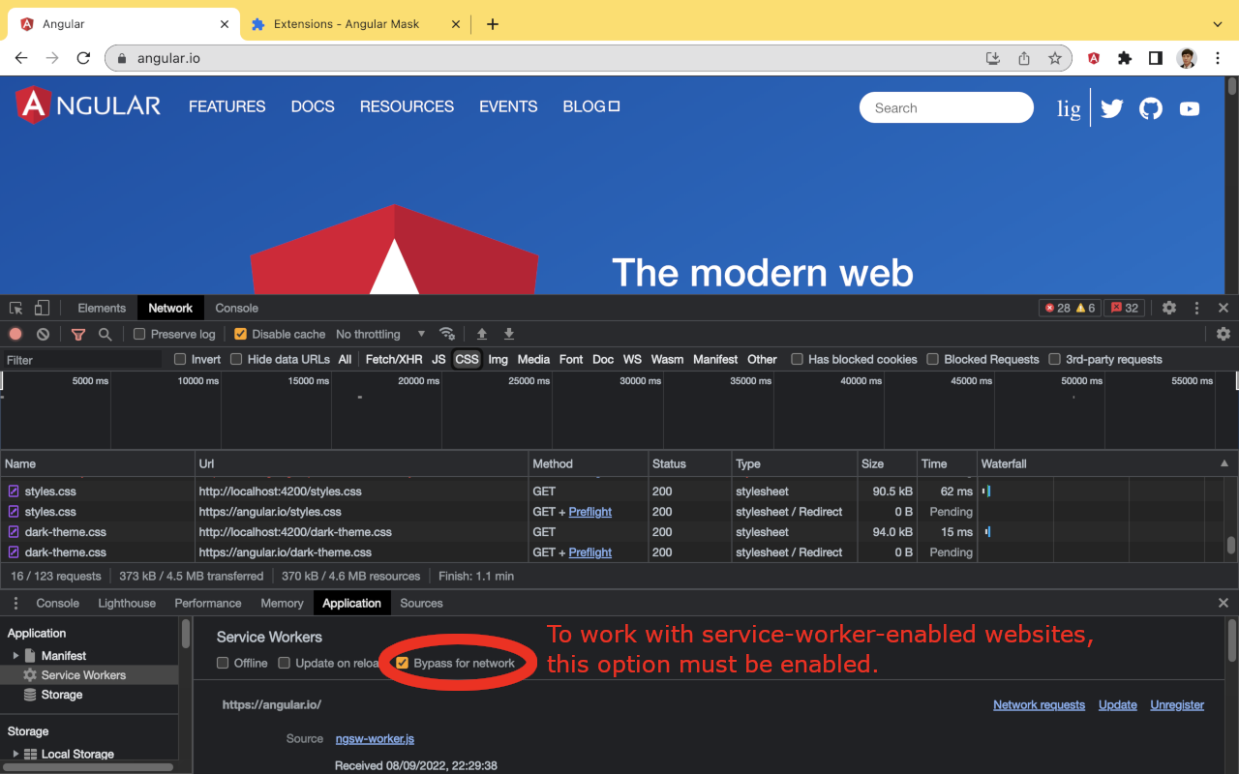Disable Bypass for network option

tap(403, 663)
